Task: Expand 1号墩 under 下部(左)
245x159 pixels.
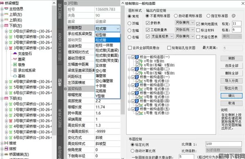Action: [7, 37]
